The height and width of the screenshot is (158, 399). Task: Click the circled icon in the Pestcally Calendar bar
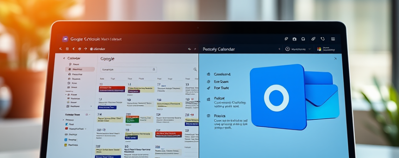(x=288, y=49)
